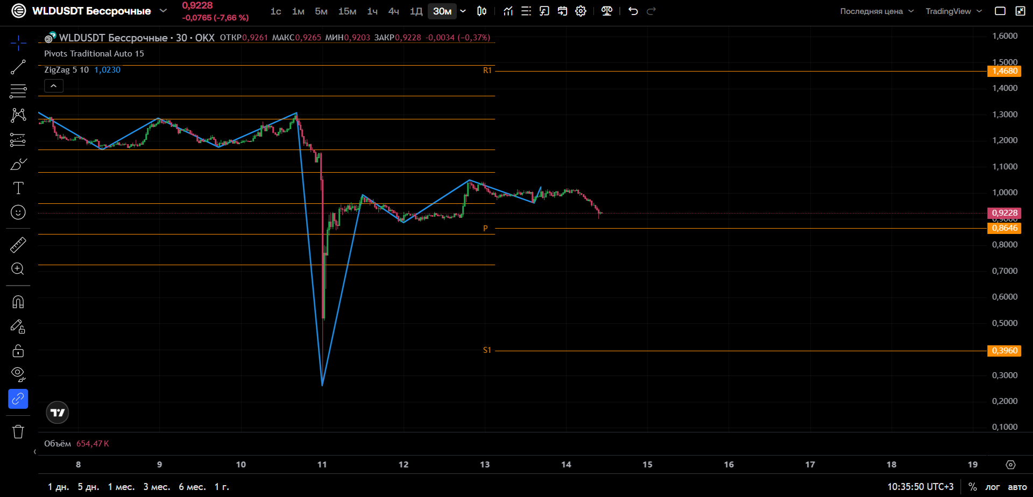Expand the WLDUSDT symbol dropdown

[164, 11]
